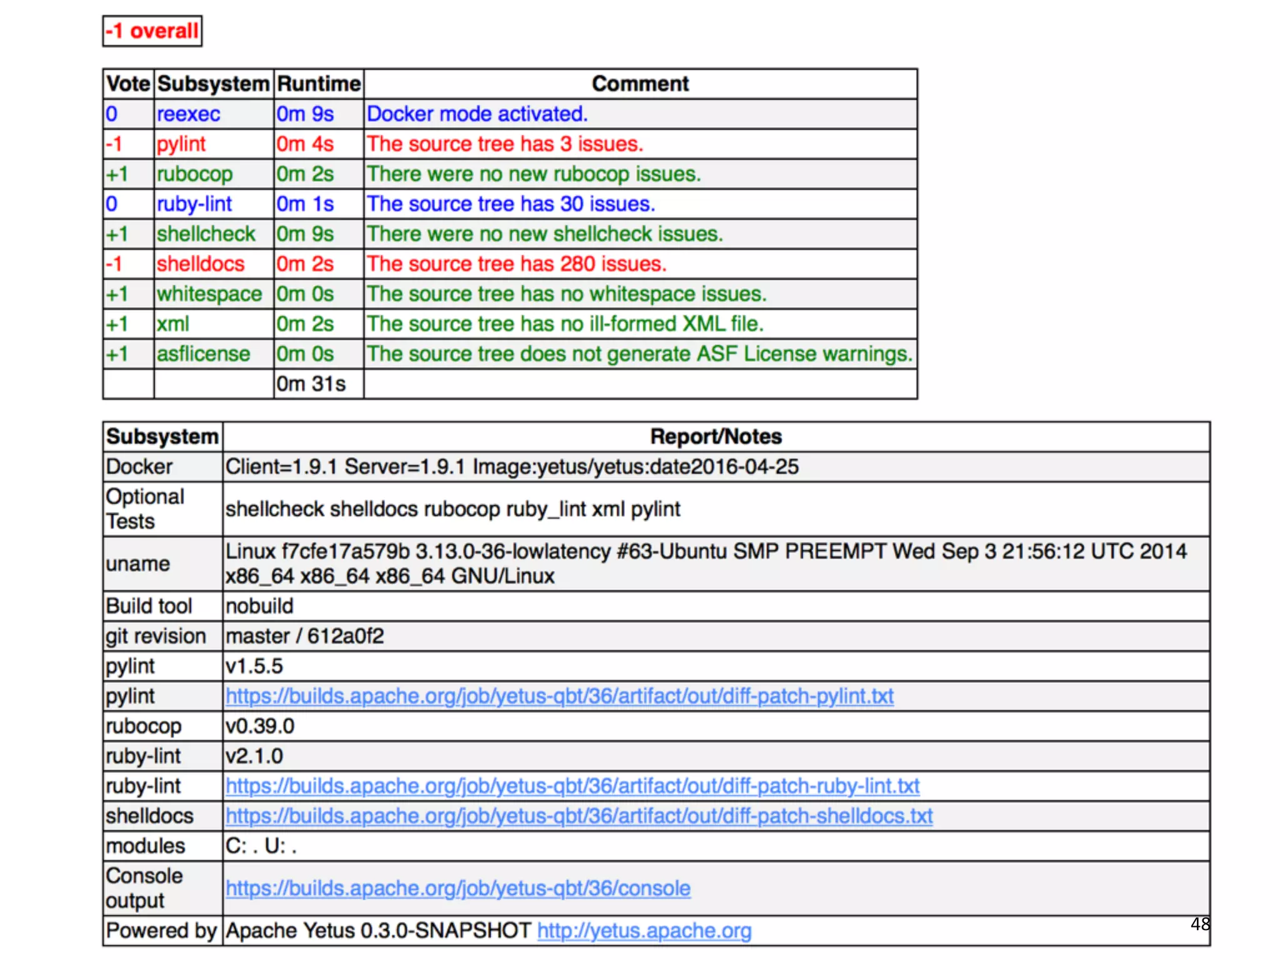Click the 'shellcheck shelldocs rubocop ruby_lint xml pylint' value
Screen dimensions: 1280x960
[452, 509]
